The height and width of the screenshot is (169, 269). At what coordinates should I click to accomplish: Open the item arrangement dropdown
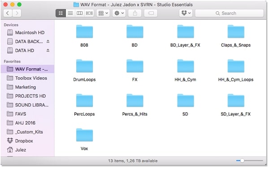(x=103, y=13)
